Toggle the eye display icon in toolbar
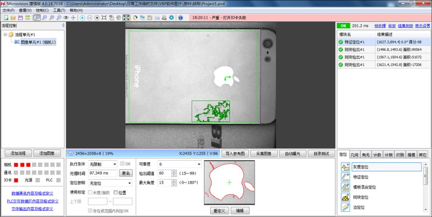432x217 pixels. click(66, 18)
